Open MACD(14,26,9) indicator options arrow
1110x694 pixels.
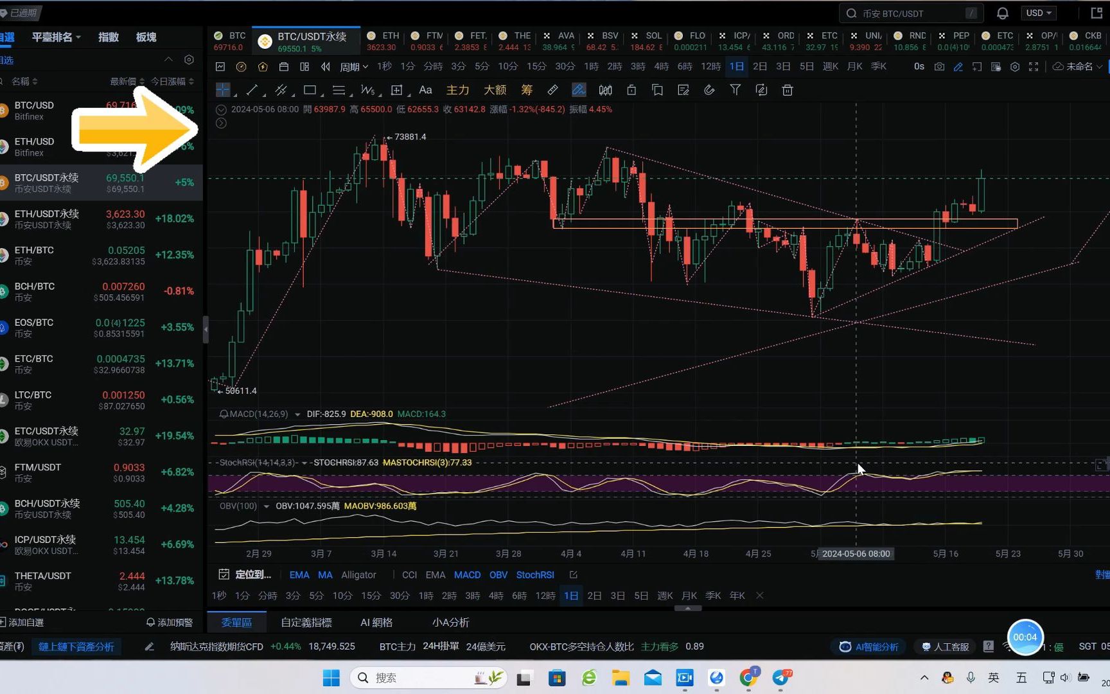297,414
